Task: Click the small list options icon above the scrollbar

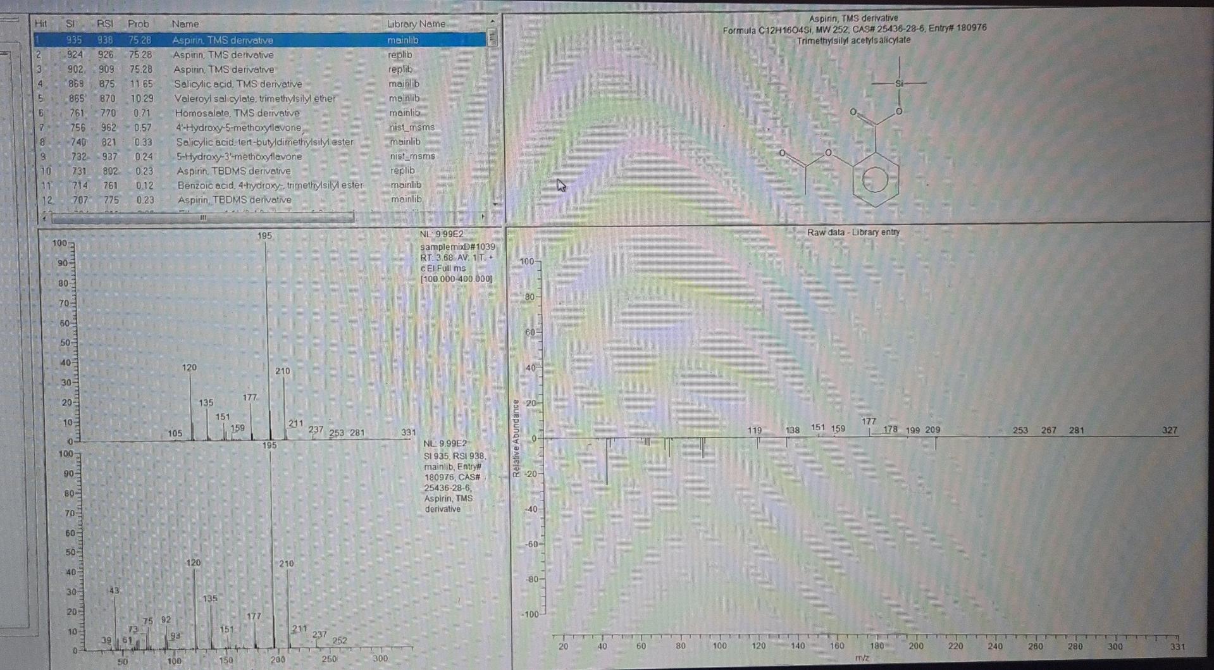Action: [492, 38]
